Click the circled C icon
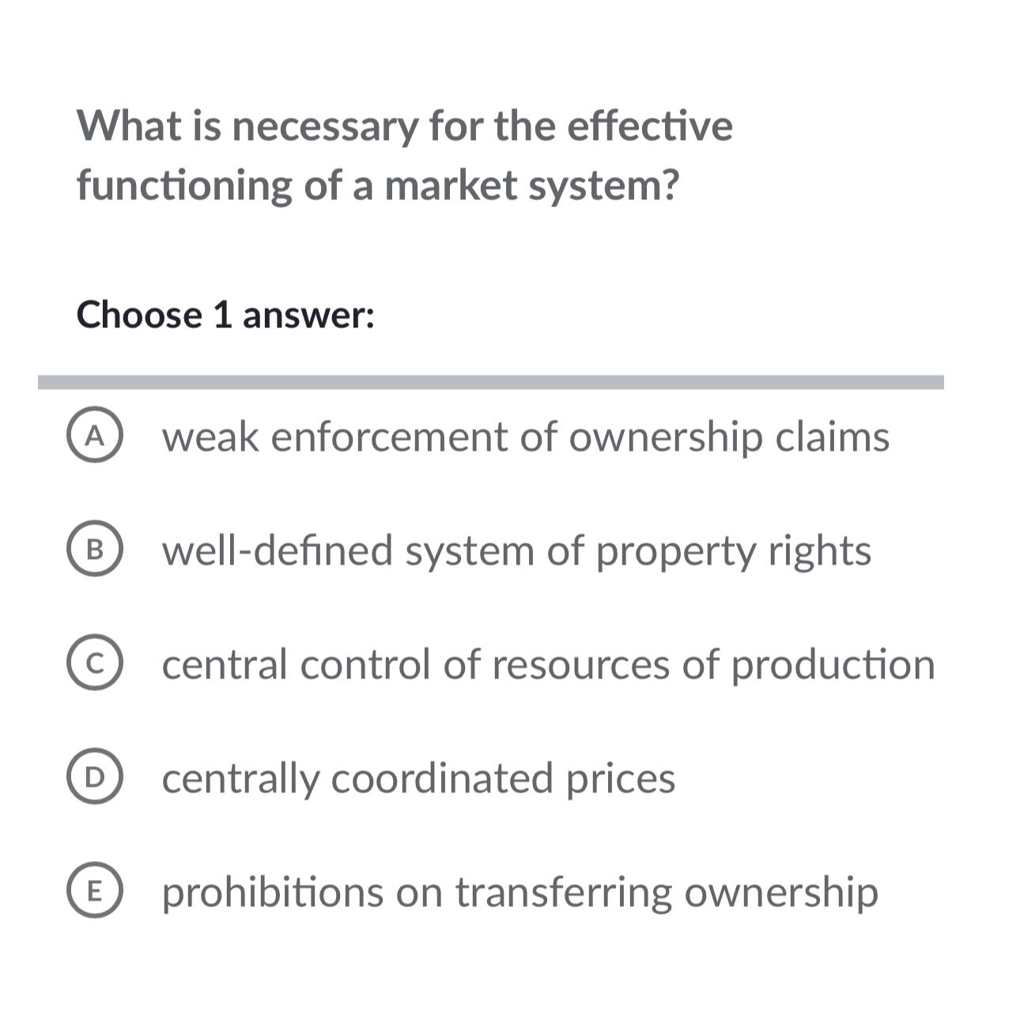The height and width of the screenshot is (1020, 1020). click(x=96, y=664)
